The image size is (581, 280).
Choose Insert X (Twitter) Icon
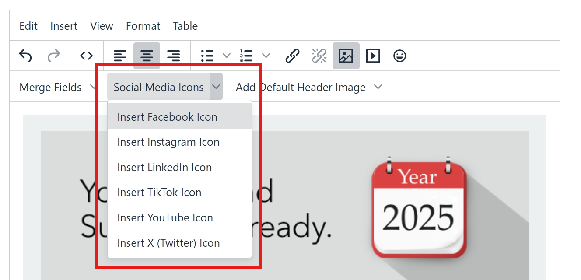click(x=179, y=243)
